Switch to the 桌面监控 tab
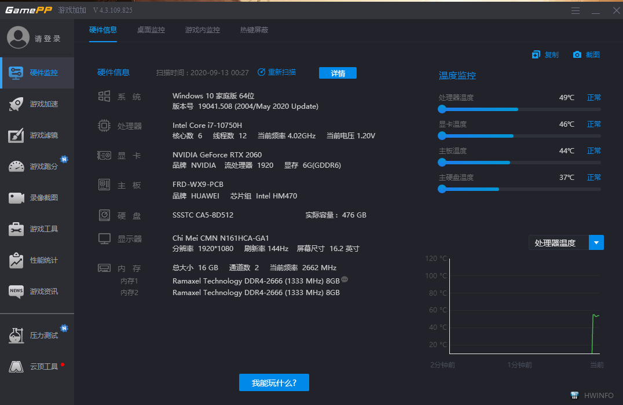The width and height of the screenshot is (623, 405). click(151, 30)
